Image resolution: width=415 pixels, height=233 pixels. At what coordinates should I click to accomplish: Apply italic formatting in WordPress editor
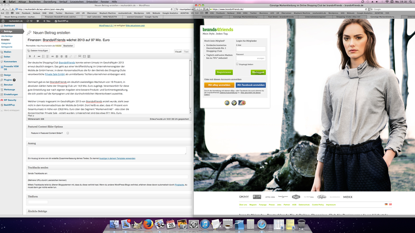tap(34, 56)
